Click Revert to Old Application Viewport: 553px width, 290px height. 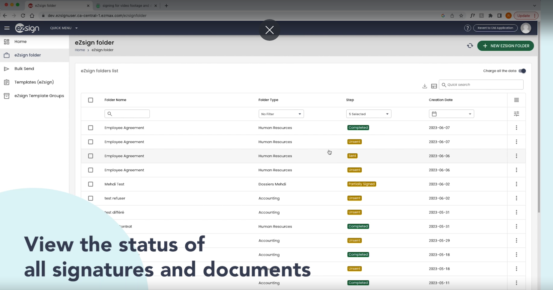(x=495, y=28)
